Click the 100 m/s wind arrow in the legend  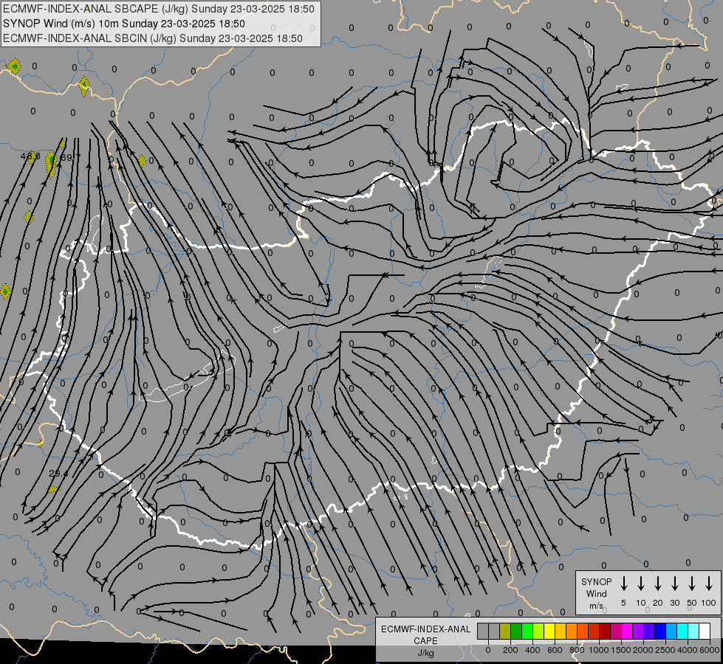click(709, 584)
